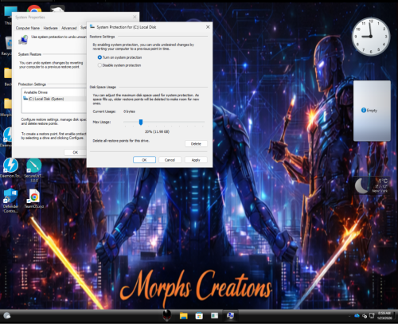
Task: Open SecureUxTheme desktop icon
Action: click(x=34, y=170)
